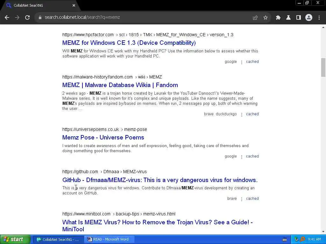Open the Extensions puzzle icon

(x=278, y=18)
